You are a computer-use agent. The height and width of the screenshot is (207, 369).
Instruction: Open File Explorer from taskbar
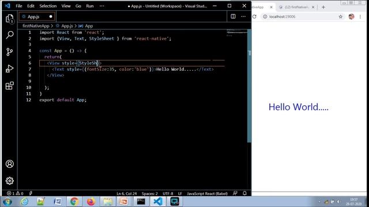(x=108, y=202)
